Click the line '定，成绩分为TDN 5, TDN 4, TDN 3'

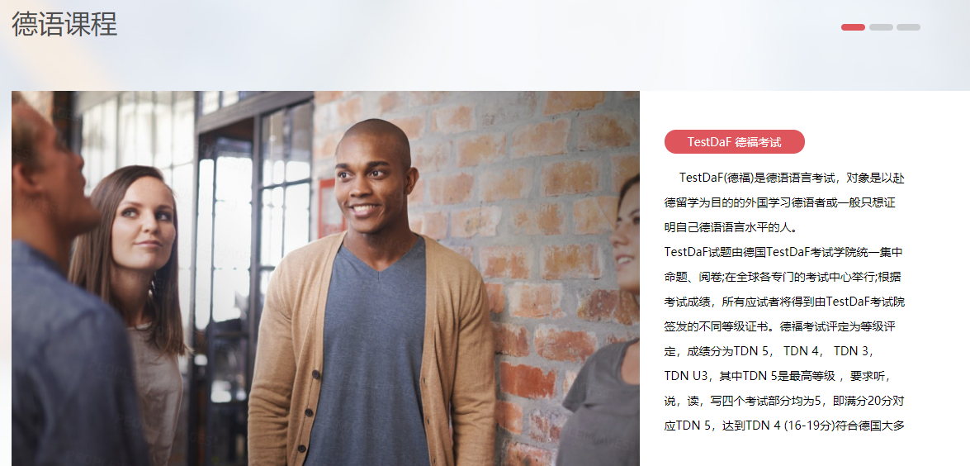click(769, 351)
